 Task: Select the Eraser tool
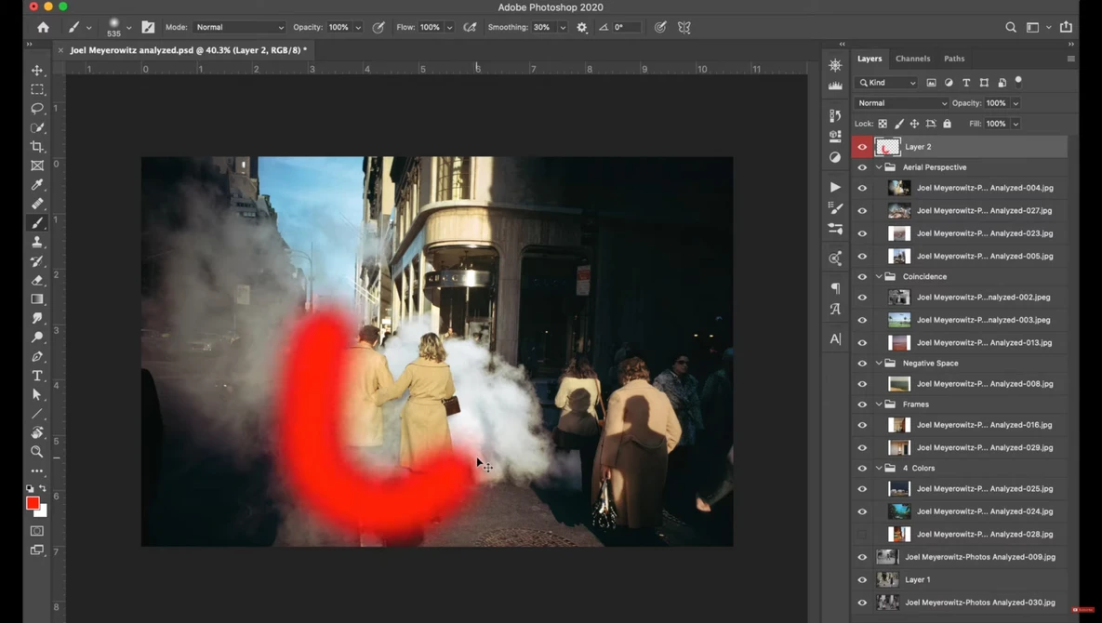click(x=37, y=280)
